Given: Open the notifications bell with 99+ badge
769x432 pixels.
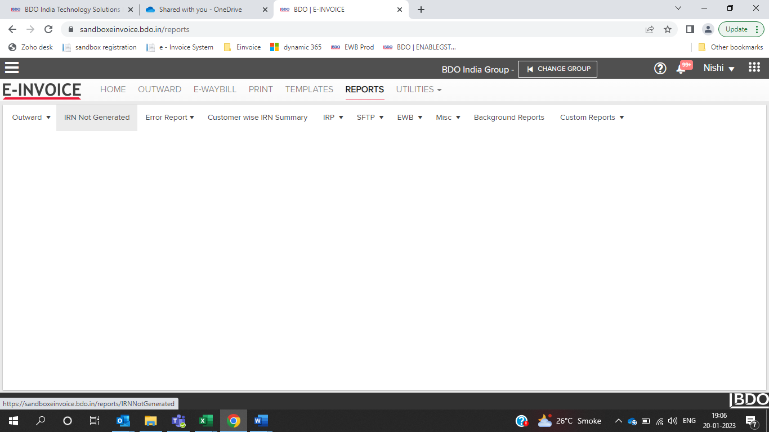Looking at the screenshot, I should point(681,69).
